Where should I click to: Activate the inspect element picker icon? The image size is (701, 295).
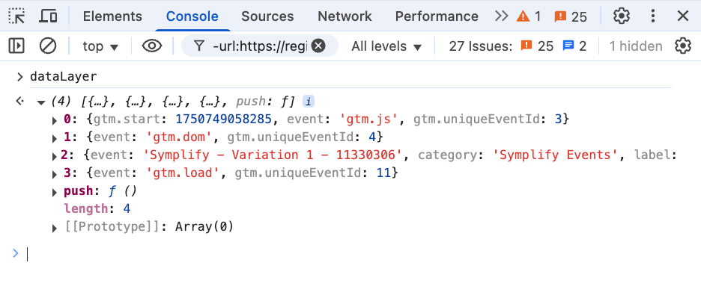pyautogui.click(x=17, y=16)
